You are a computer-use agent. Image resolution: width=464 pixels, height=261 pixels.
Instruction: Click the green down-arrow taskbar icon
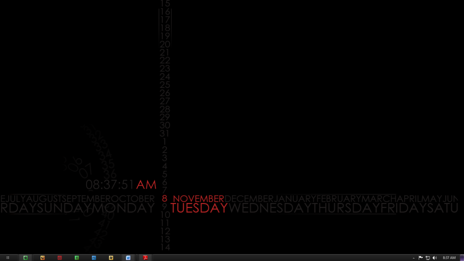[77, 257]
